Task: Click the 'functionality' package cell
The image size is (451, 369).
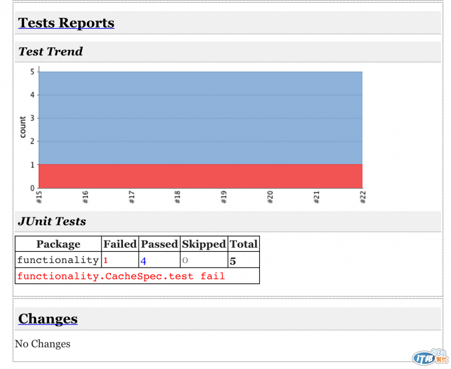Action: tap(58, 260)
